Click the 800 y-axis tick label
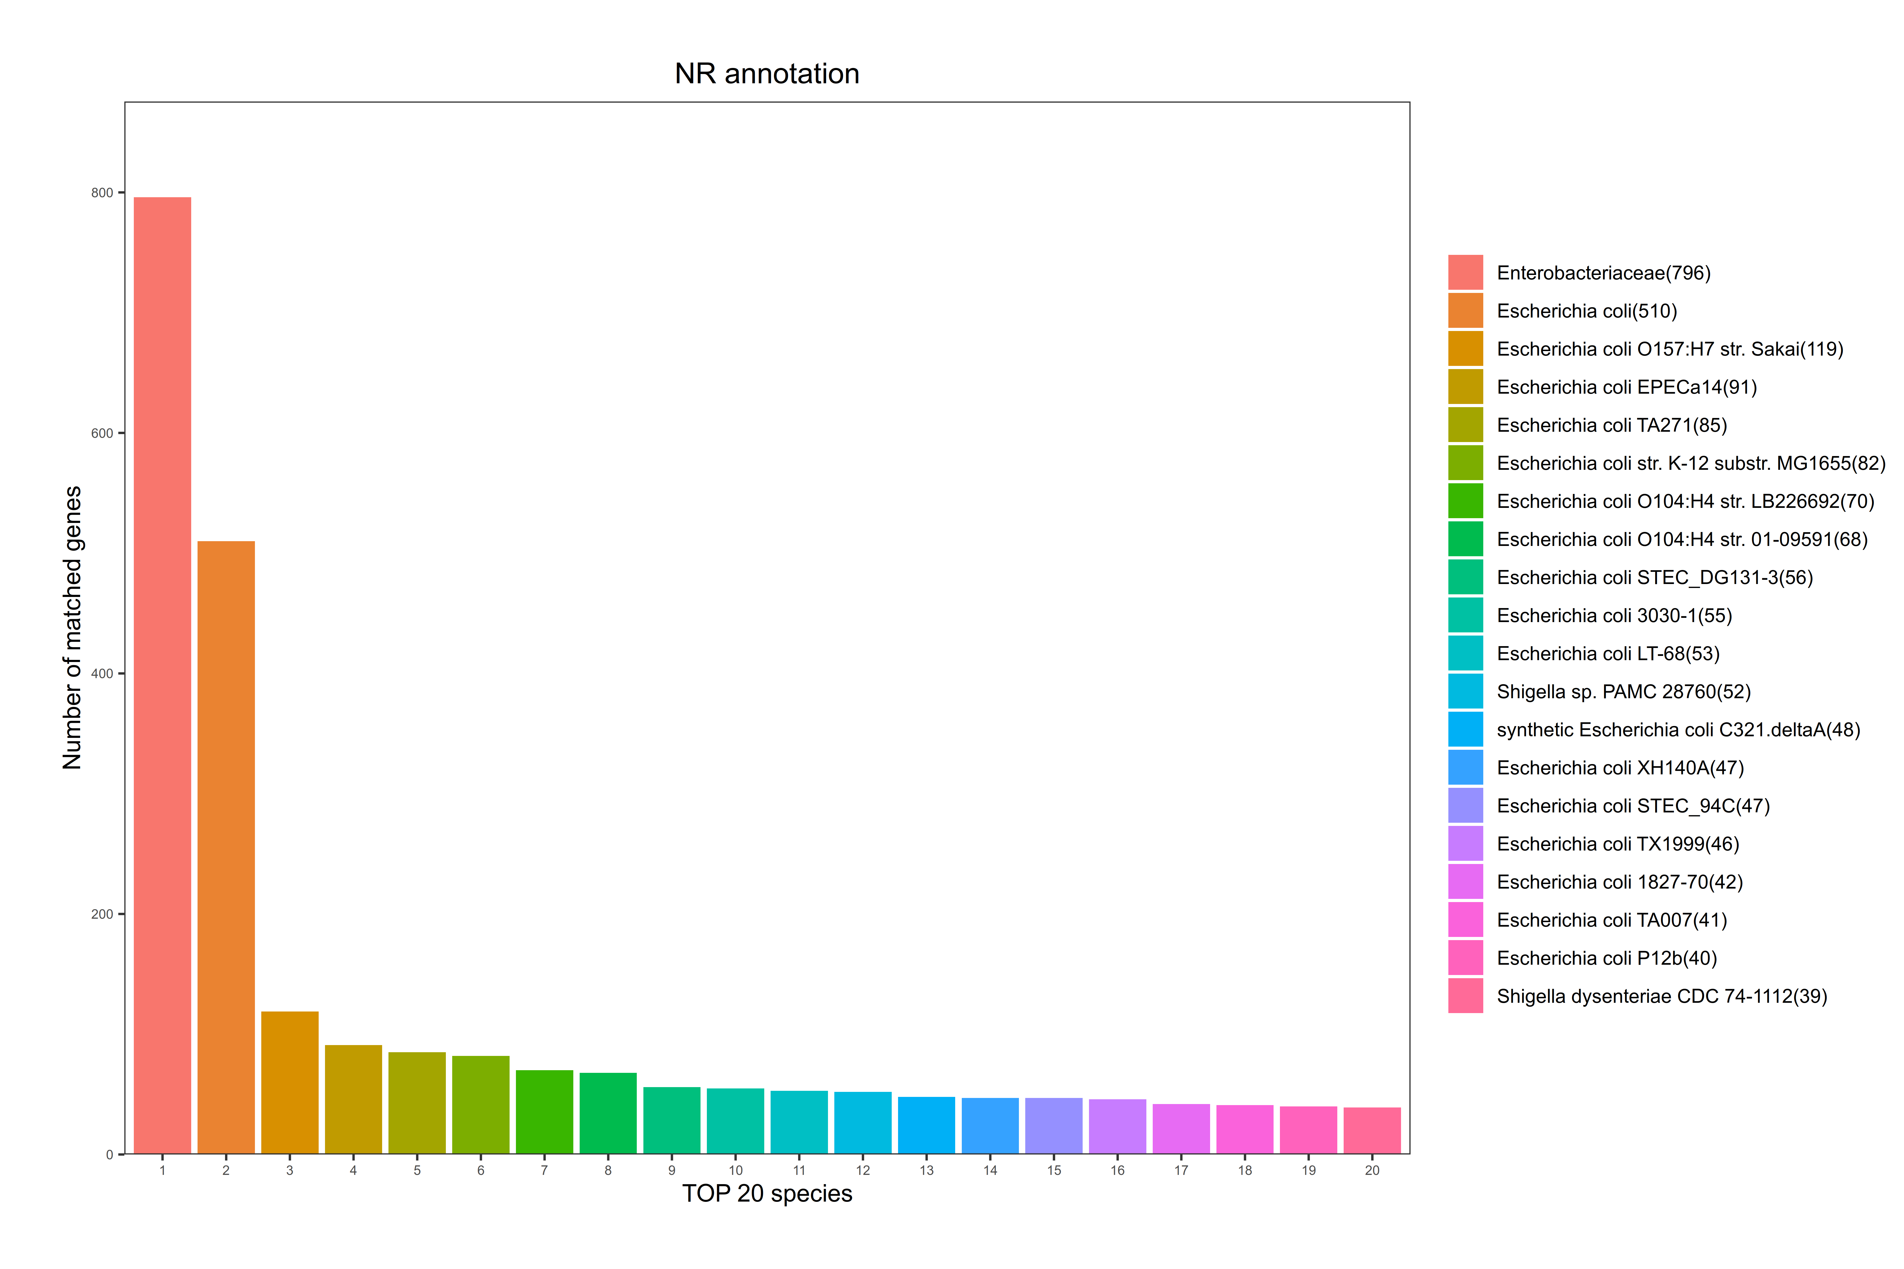Screen dimensions: 1904x1269 102,193
